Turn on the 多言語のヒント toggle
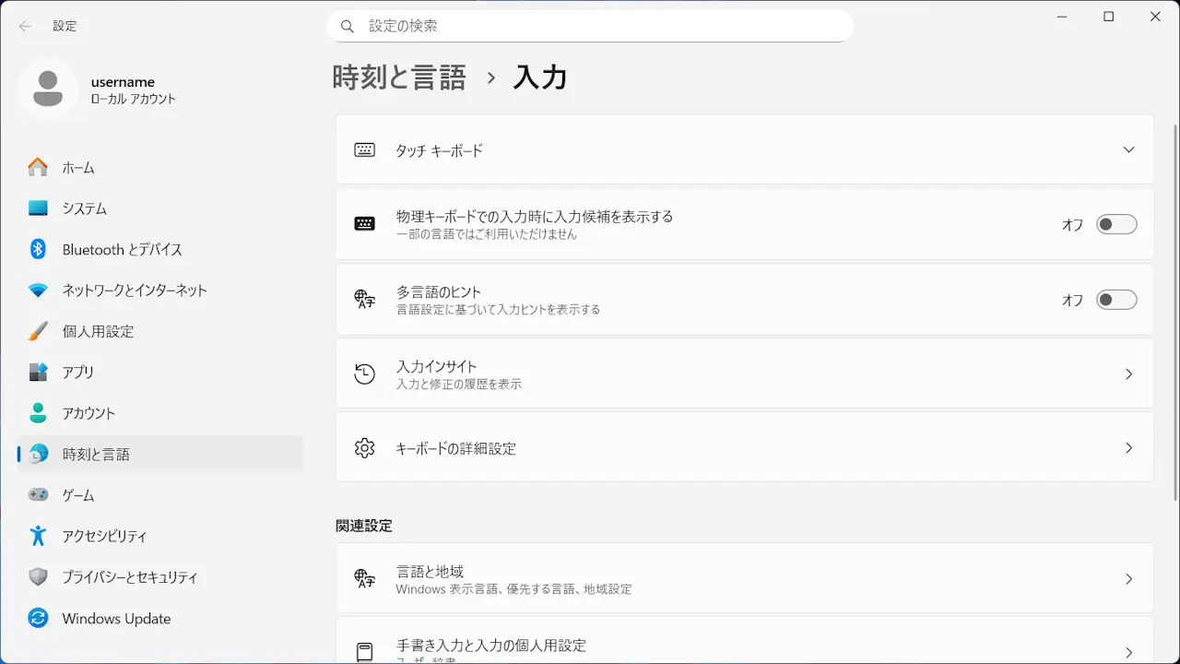Image resolution: width=1180 pixels, height=664 pixels. click(1115, 300)
